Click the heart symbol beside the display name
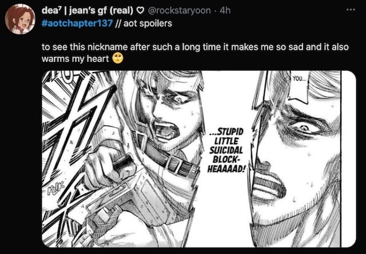The image size is (366, 254). pos(140,10)
